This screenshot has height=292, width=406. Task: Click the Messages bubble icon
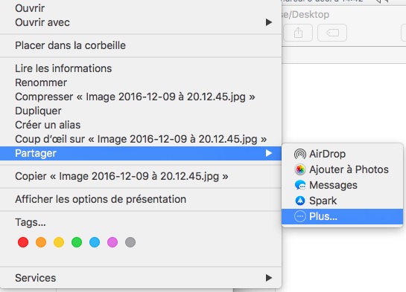(x=300, y=185)
